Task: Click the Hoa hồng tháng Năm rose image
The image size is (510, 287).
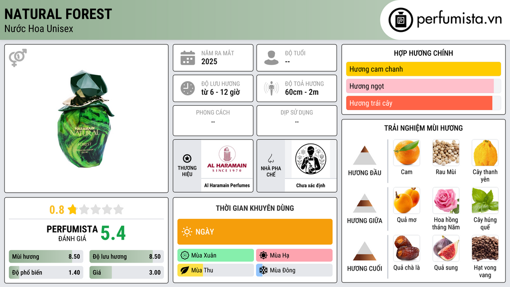Action: pos(446,200)
